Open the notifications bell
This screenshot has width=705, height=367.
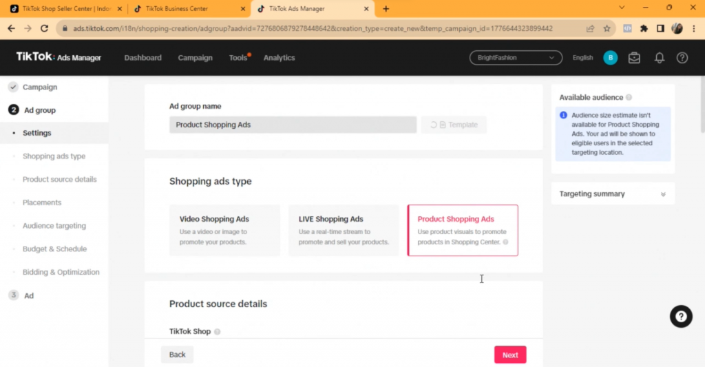click(x=659, y=58)
